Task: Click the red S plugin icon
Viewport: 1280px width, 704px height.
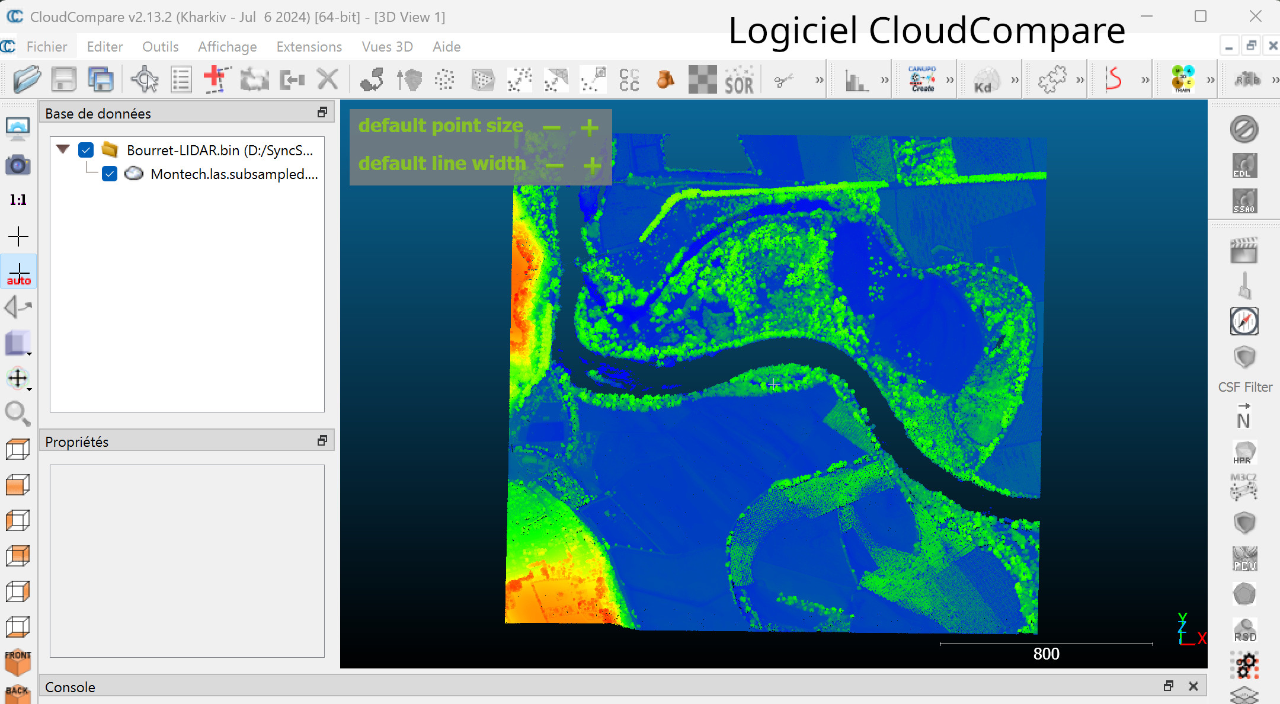Action: [x=1114, y=79]
